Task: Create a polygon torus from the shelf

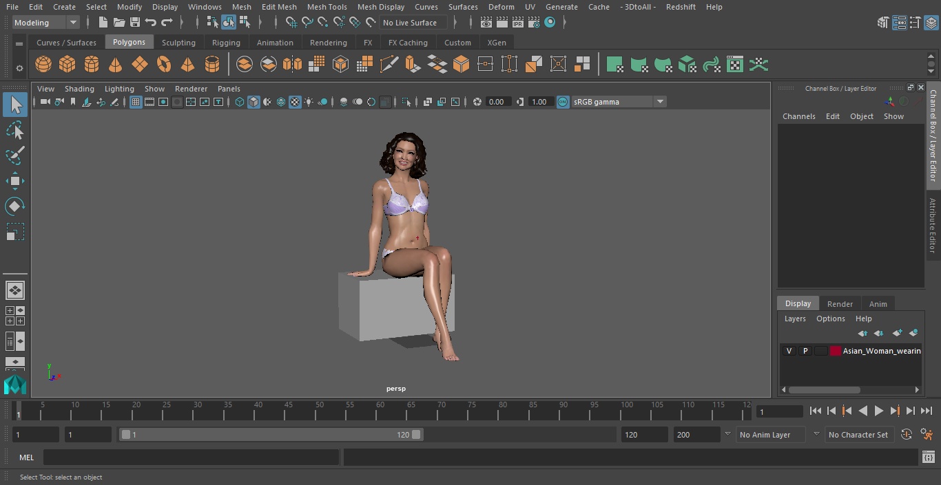Action: point(164,65)
